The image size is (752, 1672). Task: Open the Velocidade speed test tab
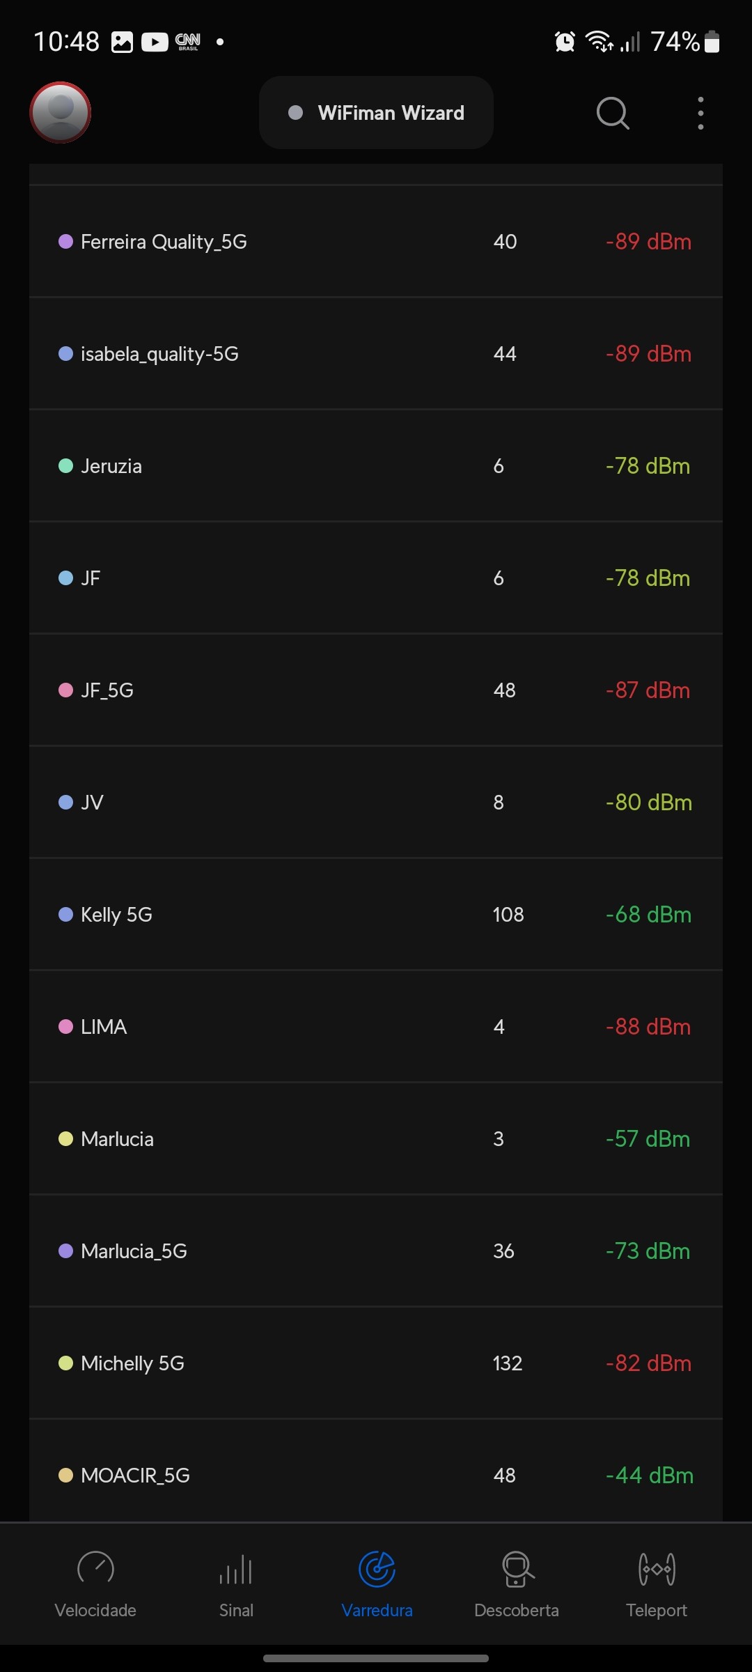click(95, 1584)
